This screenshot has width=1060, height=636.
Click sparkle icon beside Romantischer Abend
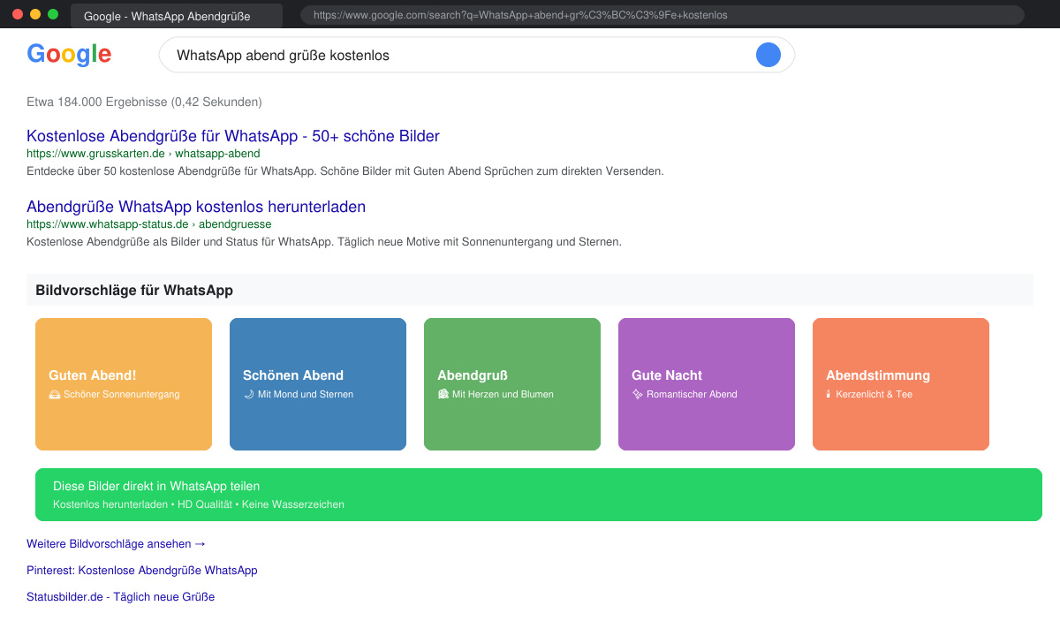[x=638, y=395]
